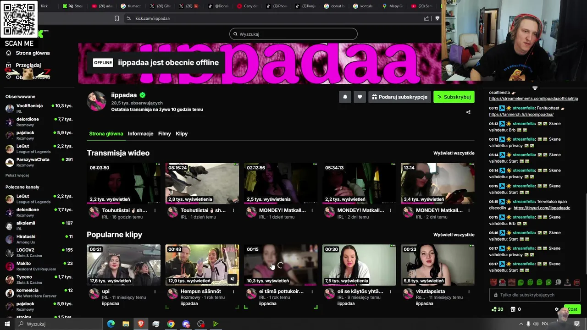Viewport: 587px width, 330px height.
Task: Follow the channel using the heart button
Action: coord(360,97)
